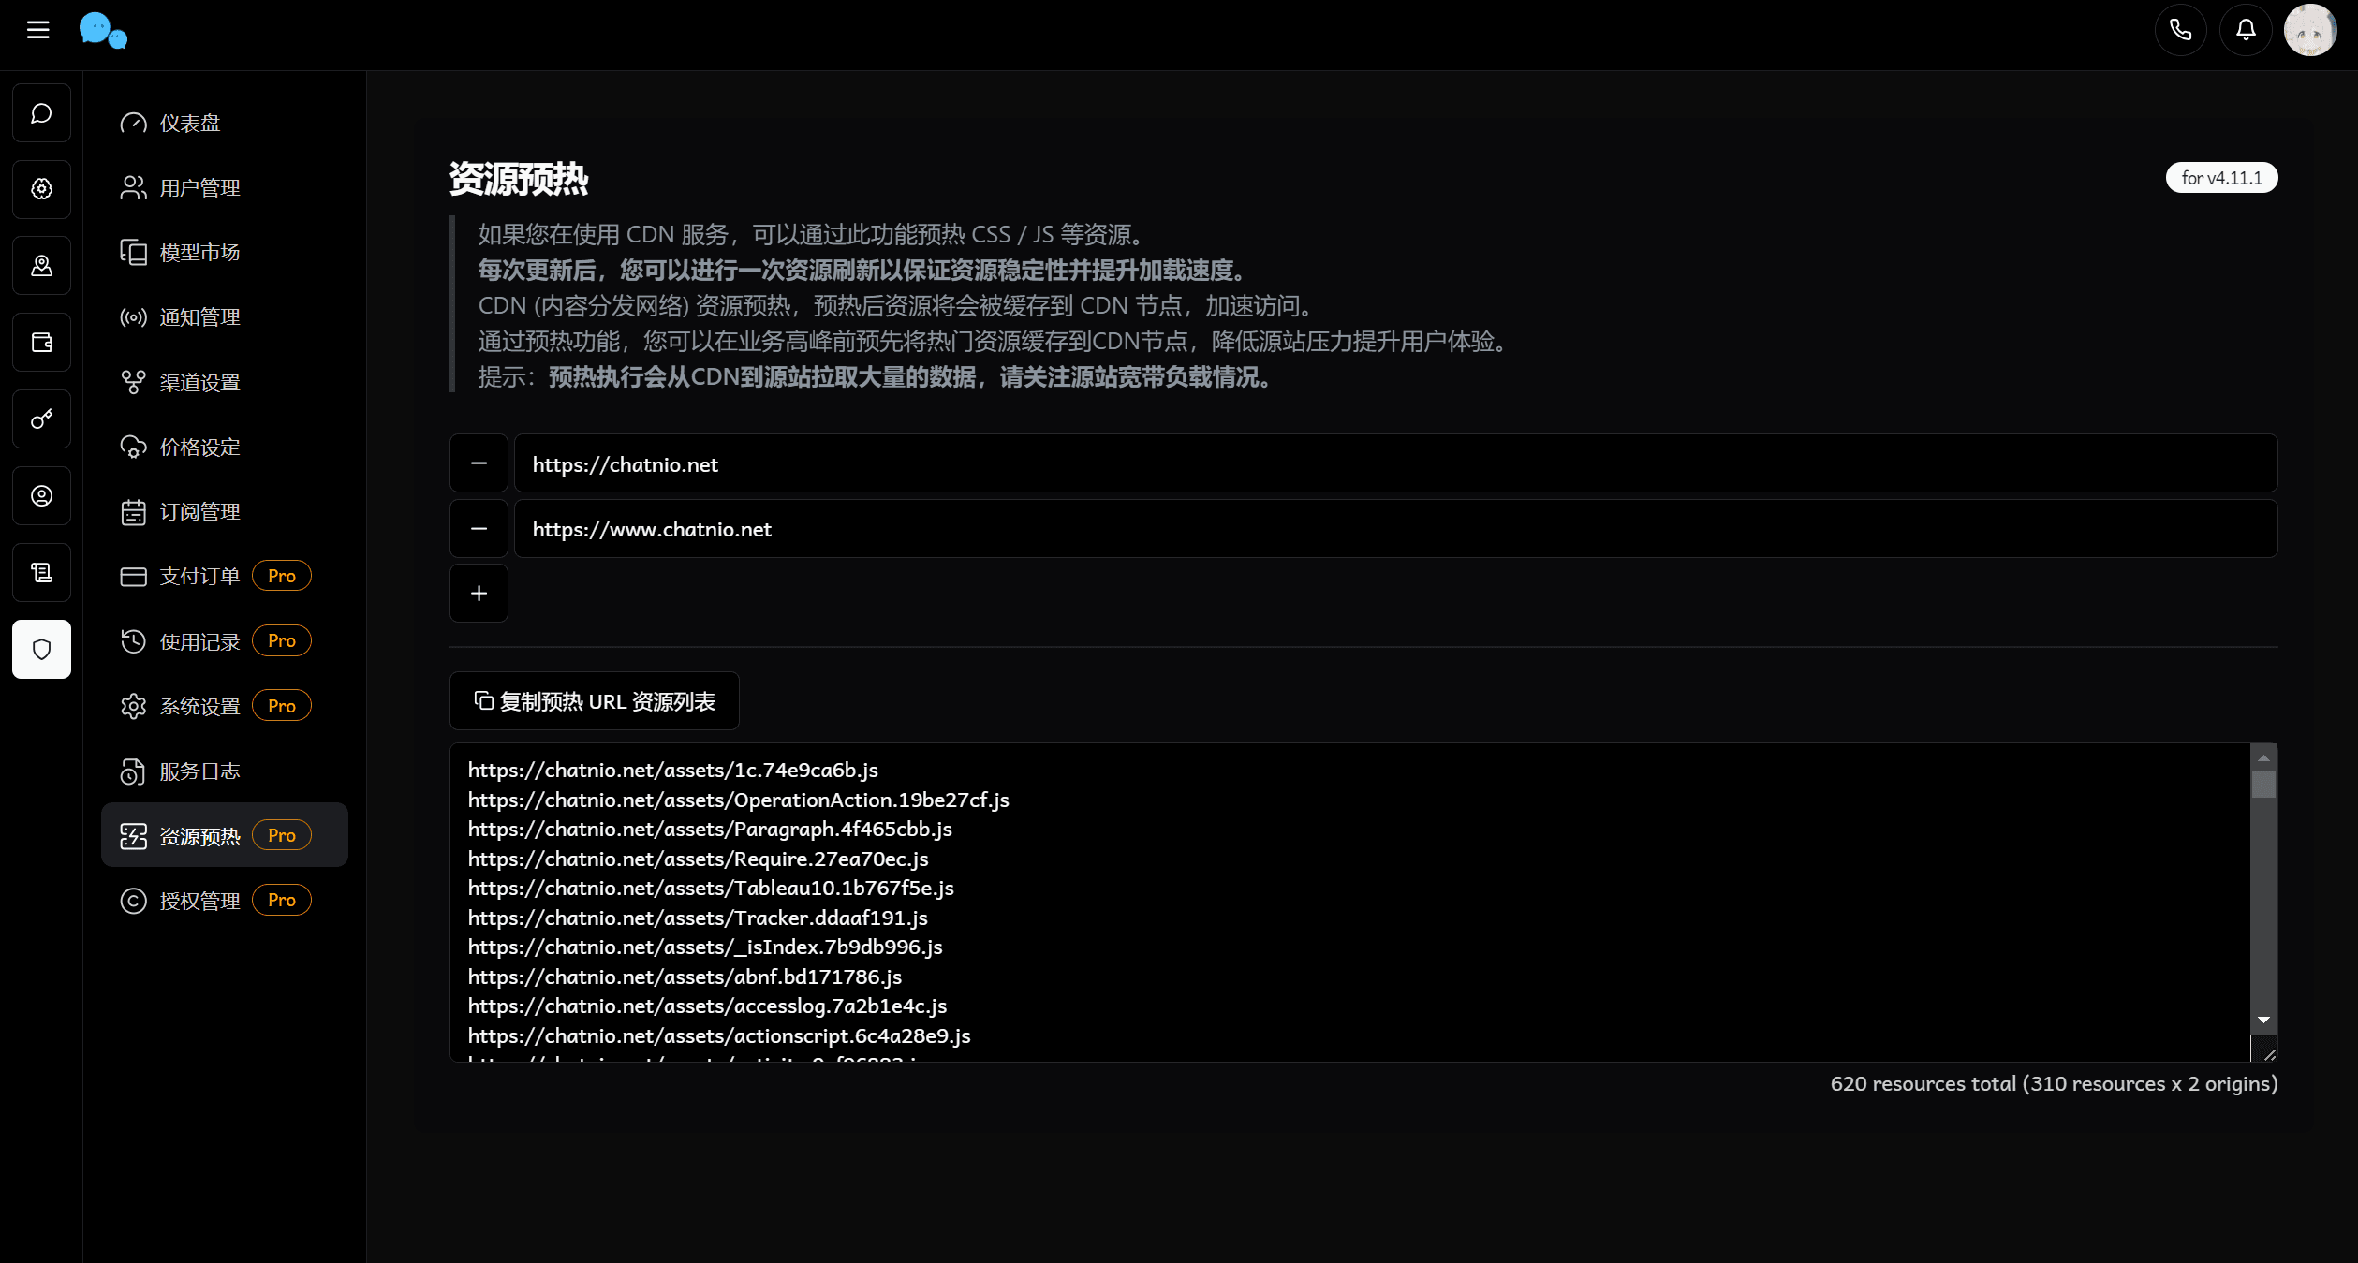
Task: Open the wallet icon in the icon rail
Action: pos(41,343)
